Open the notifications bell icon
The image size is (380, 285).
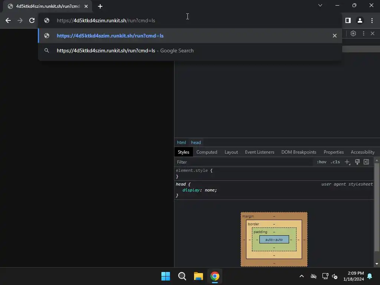pos(370,276)
